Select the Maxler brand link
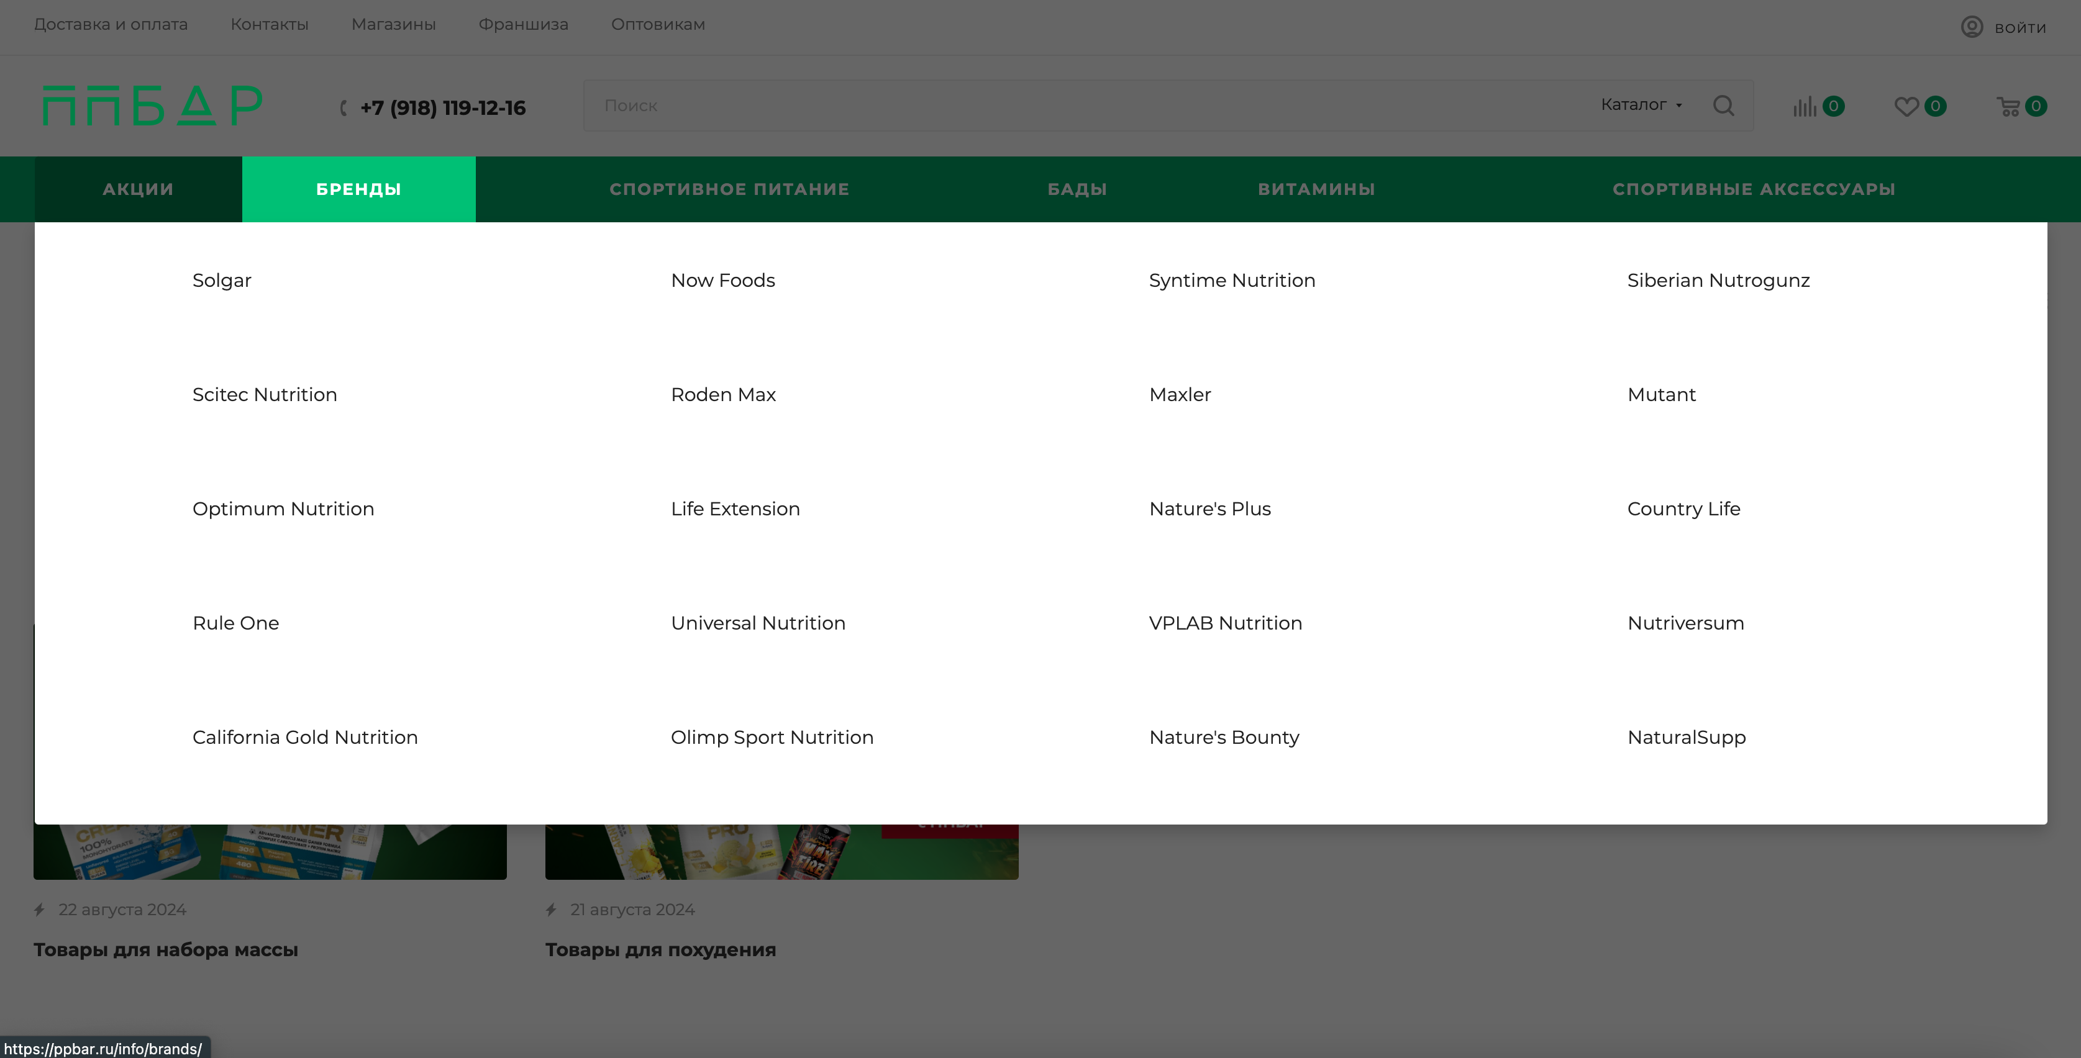This screenshot has height=1058, width=2081. (1180, 395)
